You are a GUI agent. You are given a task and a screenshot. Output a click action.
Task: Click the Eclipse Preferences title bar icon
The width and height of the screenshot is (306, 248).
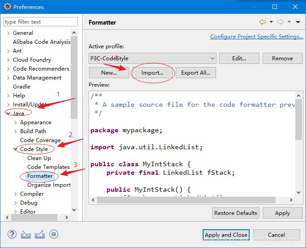click(7, 7)
